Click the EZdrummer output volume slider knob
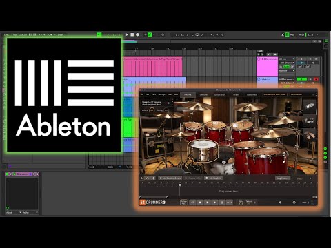331x248 pixels. coord(294,203)
